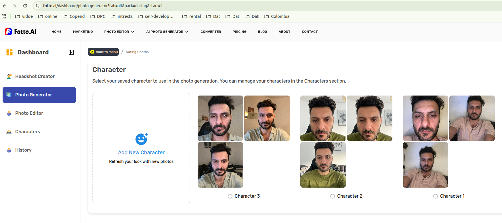
Task: Open the Blog nav item
Action: (x=263, y=32)
